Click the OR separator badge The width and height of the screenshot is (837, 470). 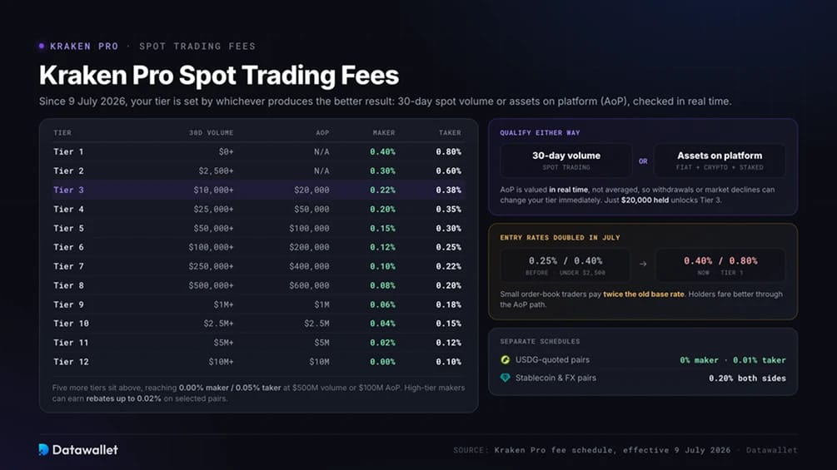[643, 161]
